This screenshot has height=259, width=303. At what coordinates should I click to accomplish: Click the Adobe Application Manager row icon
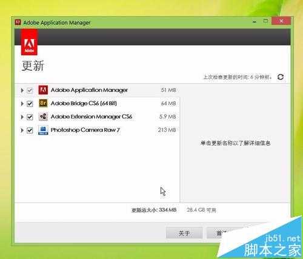click(x=43, y=90)
